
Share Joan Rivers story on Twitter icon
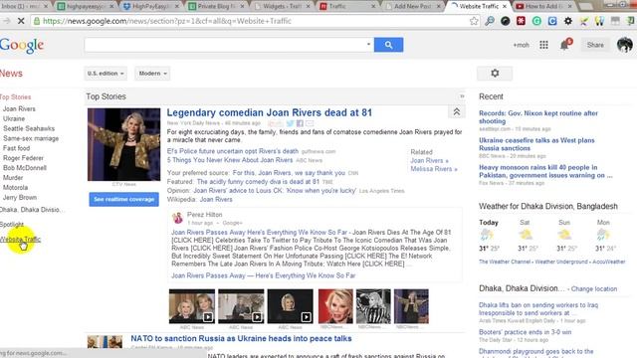290,123
